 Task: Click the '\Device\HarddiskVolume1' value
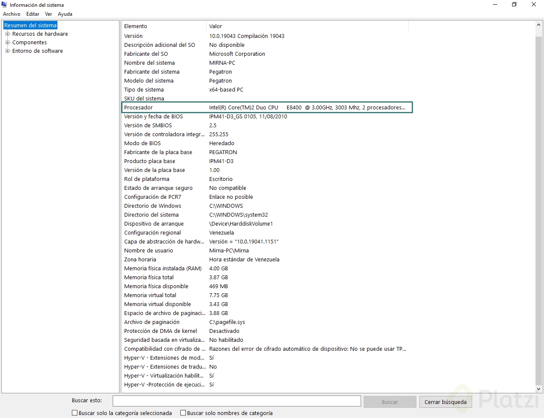(x=241, y=224)
